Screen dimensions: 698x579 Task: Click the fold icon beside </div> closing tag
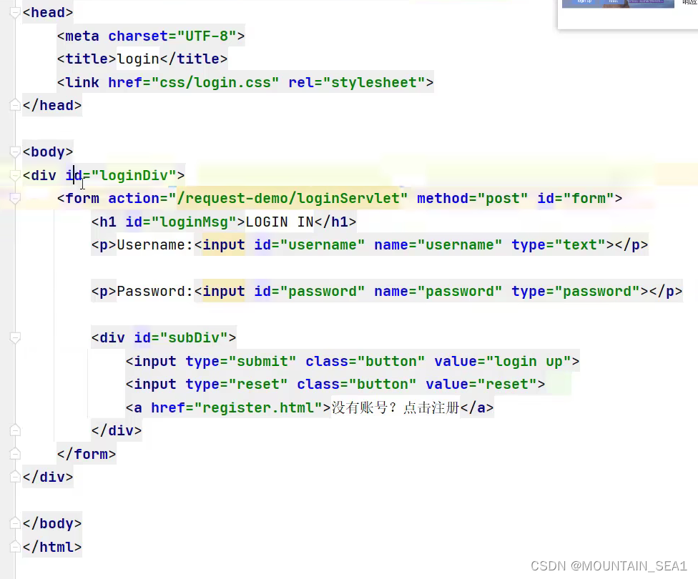[x=14, y=477]
